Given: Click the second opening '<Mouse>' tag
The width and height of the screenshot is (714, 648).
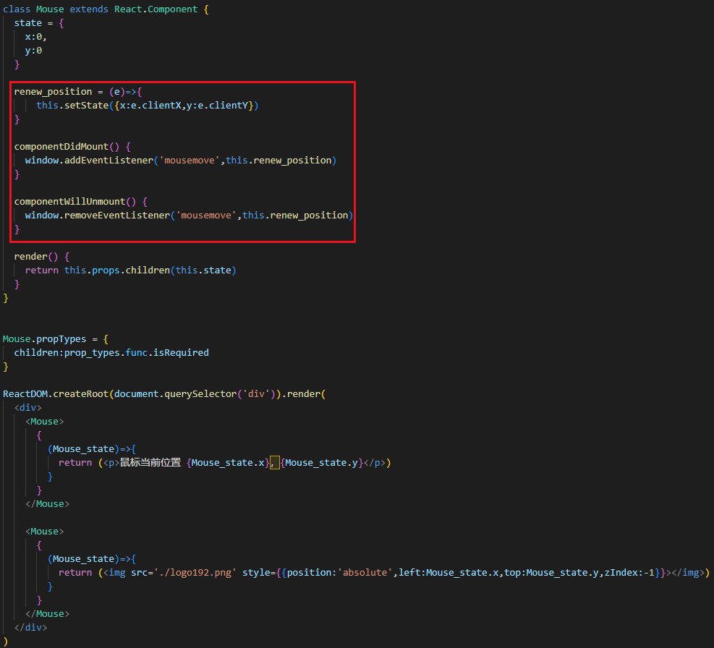Looking at the screenshot, I should [45, 532].
